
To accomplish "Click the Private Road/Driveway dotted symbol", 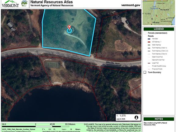I will 149,66.
